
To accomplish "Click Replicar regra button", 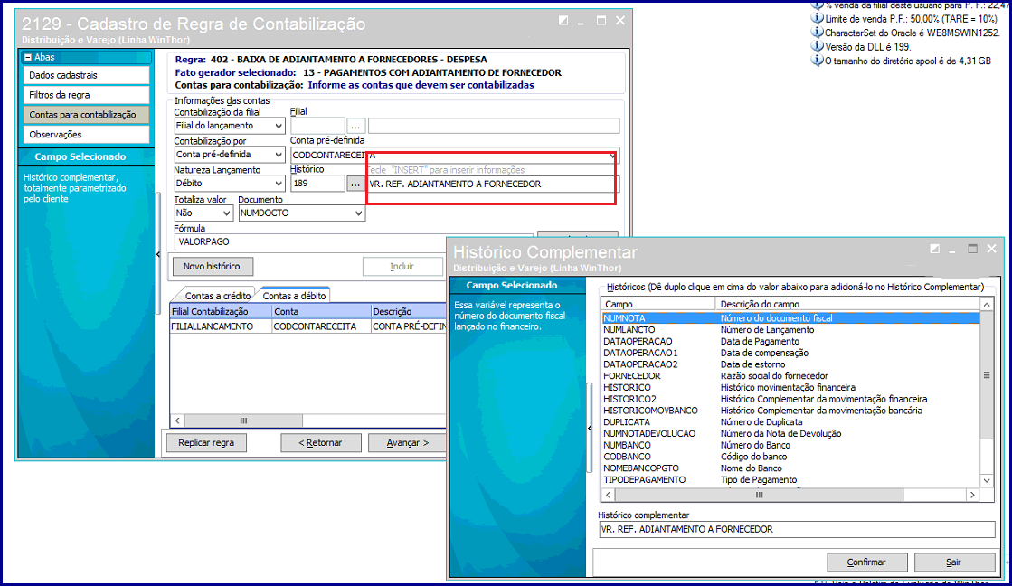I will pos(206,443).
